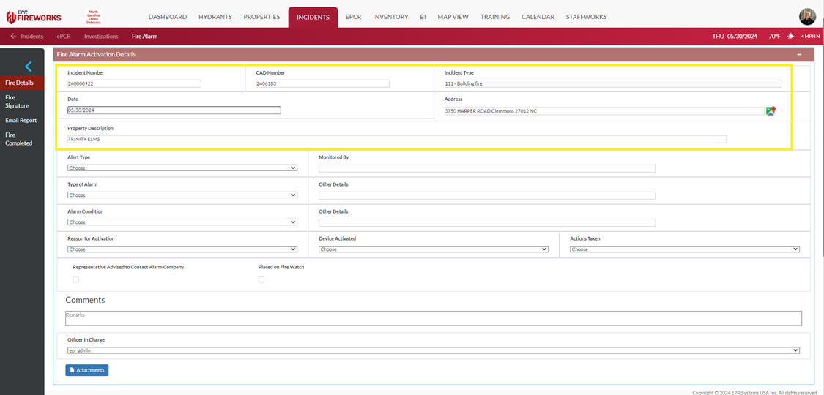Click the CAD Number field
824x395 pixels.
coord(323,83)
